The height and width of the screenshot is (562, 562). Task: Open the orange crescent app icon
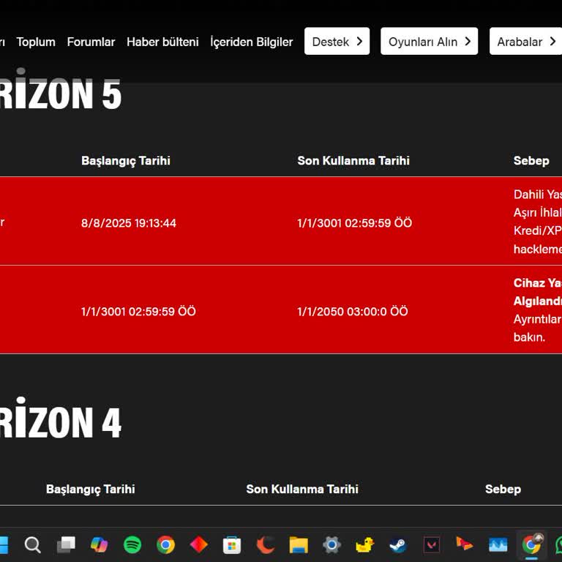click(265, 544)
